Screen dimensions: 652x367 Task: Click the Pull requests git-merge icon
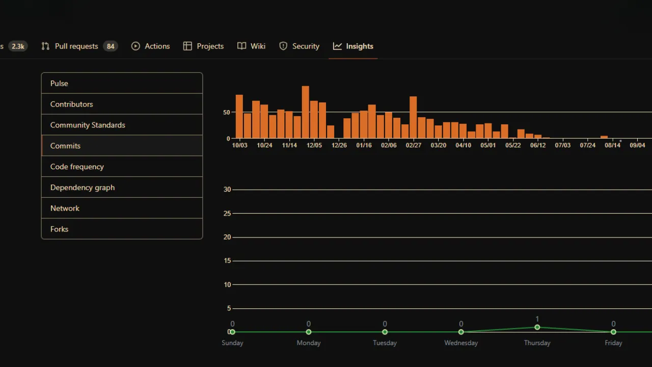(45, 46)
